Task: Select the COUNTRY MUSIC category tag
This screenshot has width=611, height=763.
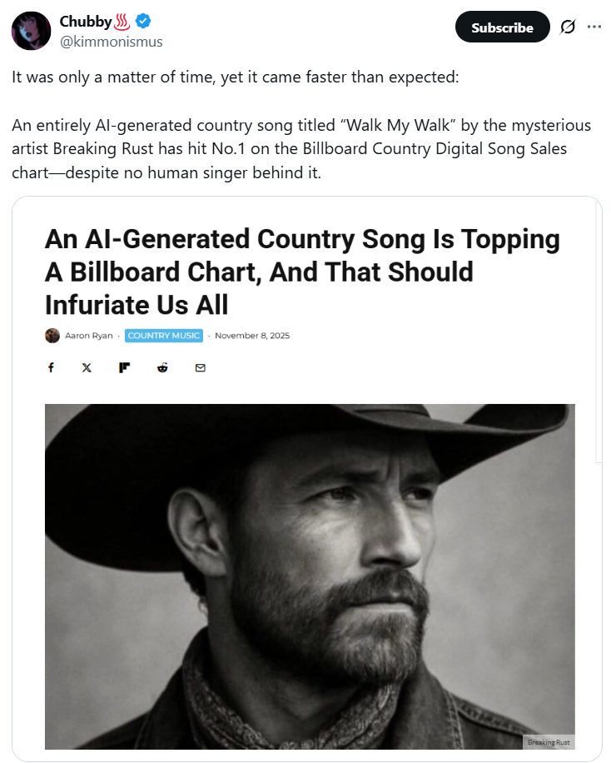Action: click(164, 336)
